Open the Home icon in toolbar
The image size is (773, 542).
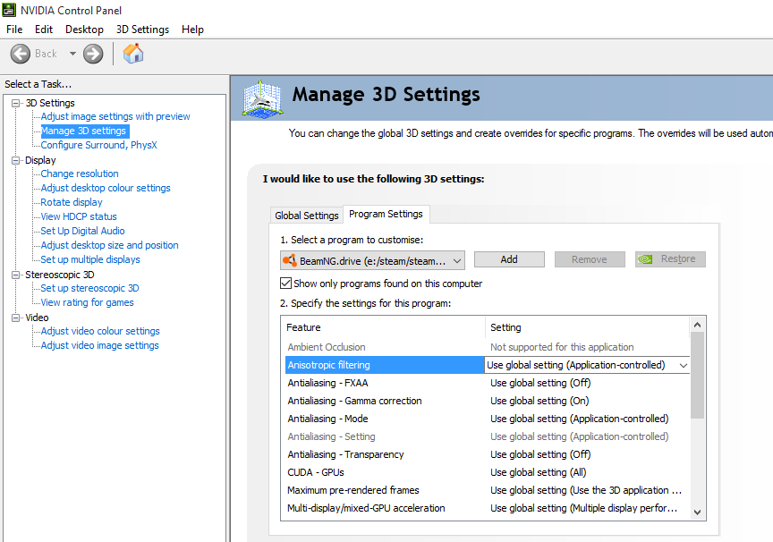[x=133, y=53]
